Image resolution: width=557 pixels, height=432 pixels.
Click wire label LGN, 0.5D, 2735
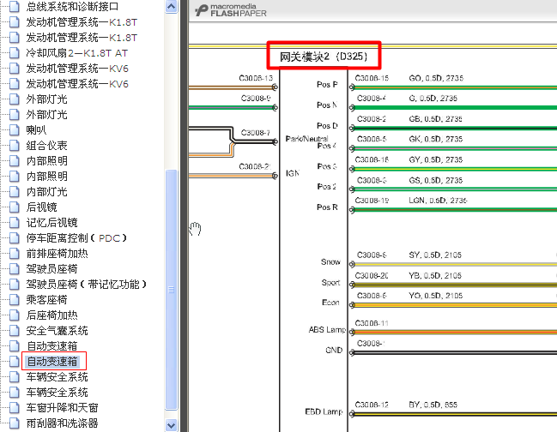438,201
